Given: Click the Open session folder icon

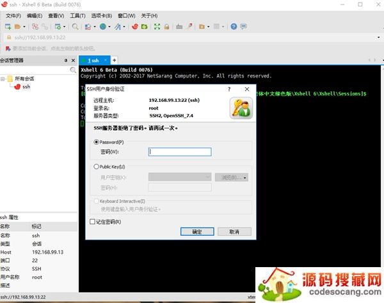Looking at the screenshot, I should point(17,26).
